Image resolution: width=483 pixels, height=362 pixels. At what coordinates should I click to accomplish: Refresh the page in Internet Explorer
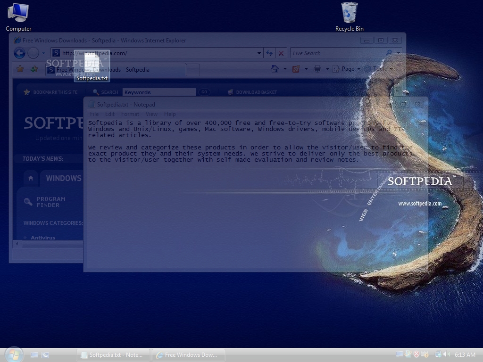[269, 53]
